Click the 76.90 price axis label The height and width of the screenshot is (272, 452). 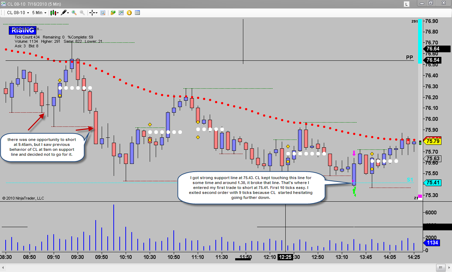click(x=432, y=21)
